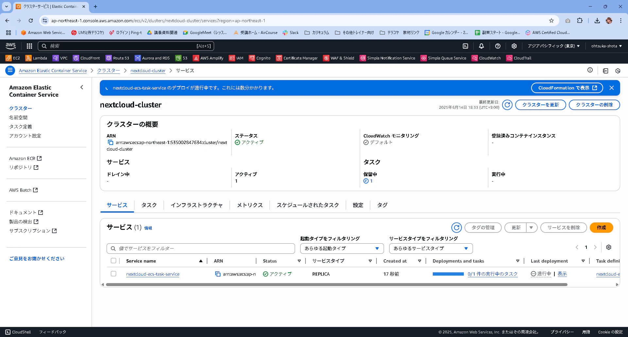Viewport: 628px width, 337px height.
Task: Open CloudWatch shortcut in favorites bar
Action: 486,58
